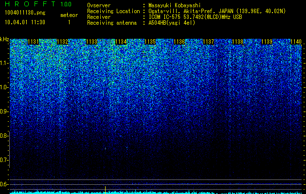
Task: Click the 1138 time marker
Action: click(238, 42)
